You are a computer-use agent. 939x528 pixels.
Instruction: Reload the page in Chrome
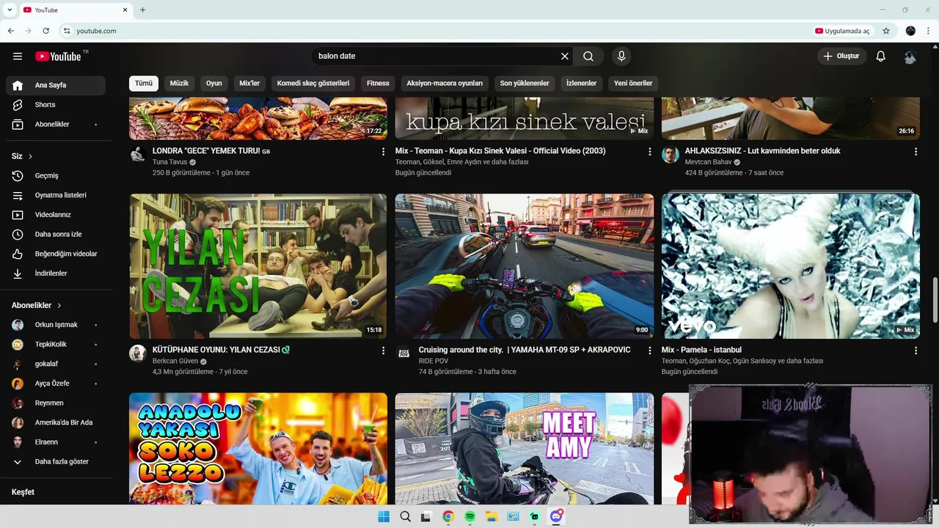pyautogui.click(x=45, y=31)
